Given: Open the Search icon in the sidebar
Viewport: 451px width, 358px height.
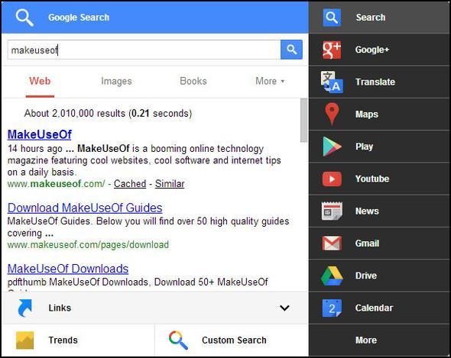Looking at the screenshot, I should tap(332, 18).
